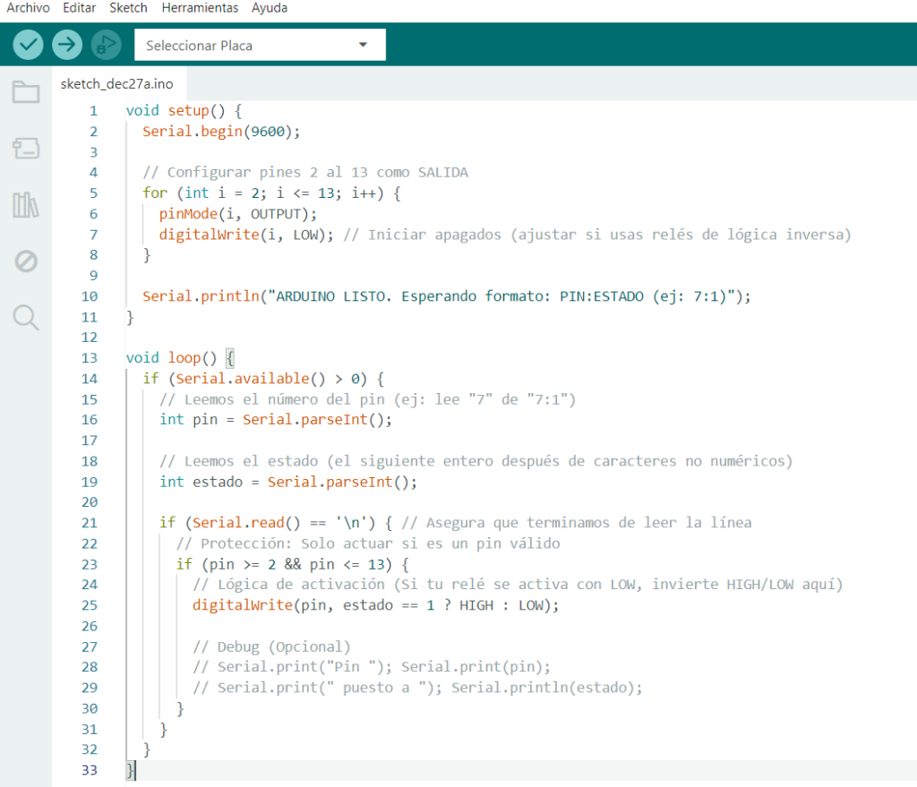Screen dimensions: 917x787
Task: Open the Editar menu
Action: click(x=80, y=8)
